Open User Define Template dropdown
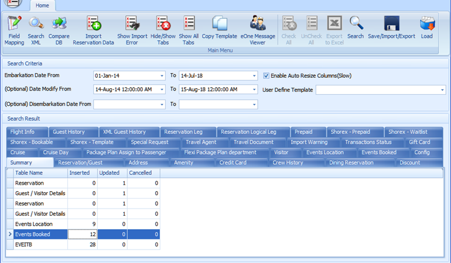Screen dimensions: 451x263 click(x=442, y=90)
